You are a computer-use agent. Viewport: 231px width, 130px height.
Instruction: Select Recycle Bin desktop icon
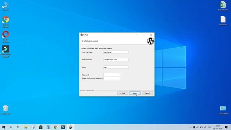tap(6, 110)
